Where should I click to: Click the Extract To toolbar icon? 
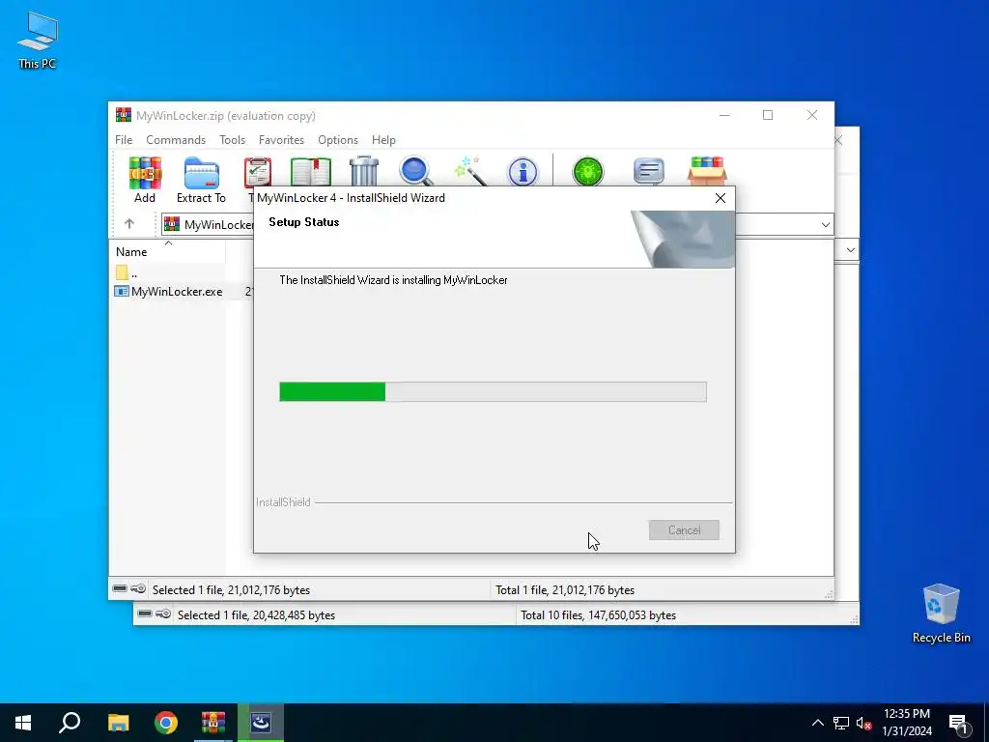[201, 173]
